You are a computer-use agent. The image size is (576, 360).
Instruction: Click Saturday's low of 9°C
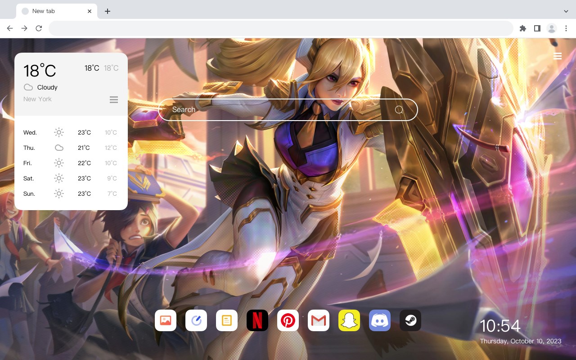click(x=112, y=178)
